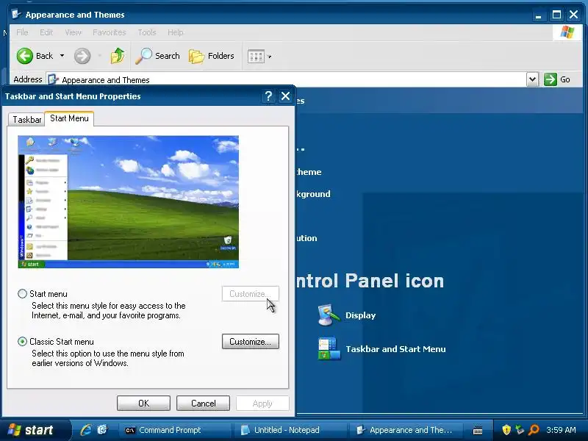Image resolution: width=588 pixels, height=441 pixels.
Task: Click Customize for Classic Start menu
Action: pos(250,342)
